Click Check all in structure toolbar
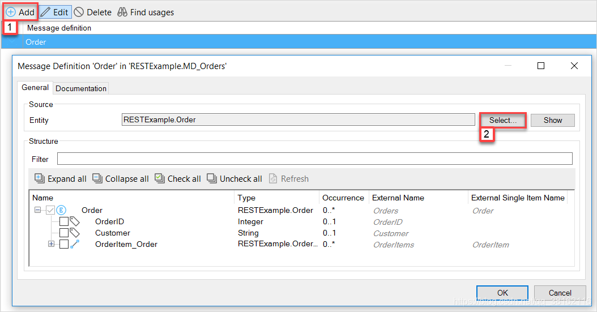 (178, 178)
